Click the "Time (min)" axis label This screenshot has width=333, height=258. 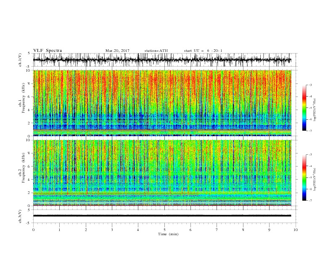click(168, 234)
